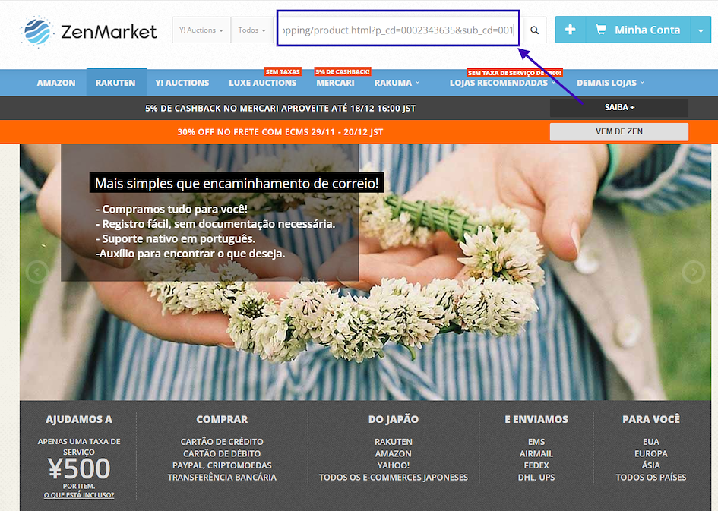Click the ZenMarket logo
The height and width of the screenshot is (511, 718).
[89, 31]
